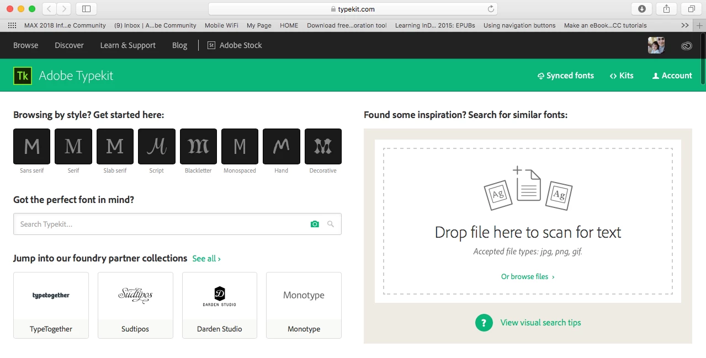Viewport: 706px width, 358px height.
Task: Open the Discover menu
Action: pyautogui.click(x=69, y=45)
